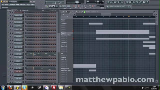This screenshot has height=90, width=160.
Task: Open Firefox from the taskbar
Action: (10, 87)
